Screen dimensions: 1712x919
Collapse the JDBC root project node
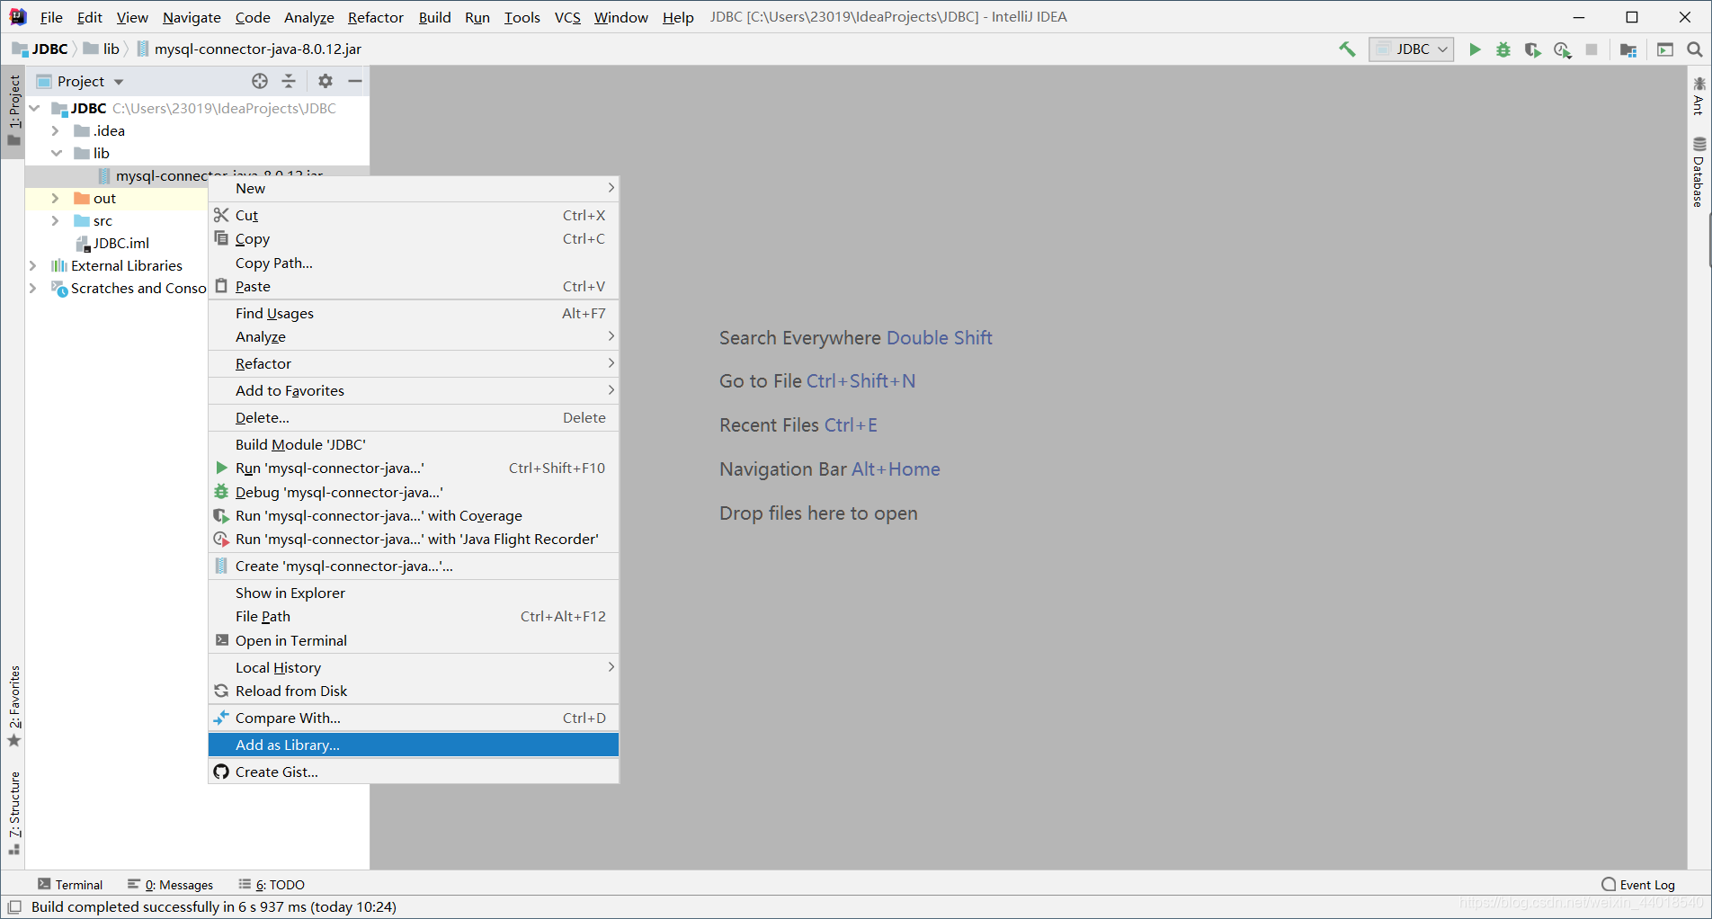[x=34, y=108]
